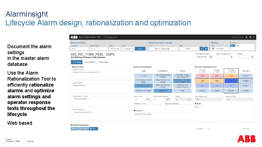Open the user profile icon in header
The height and width of the screenshot is (147, 262).
[246, 37]
